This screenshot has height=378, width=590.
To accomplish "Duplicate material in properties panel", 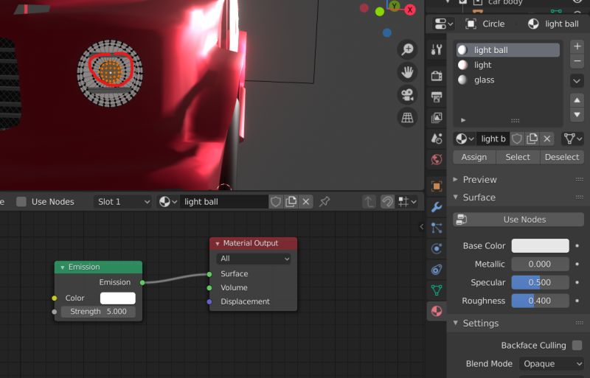I will 532,139.
